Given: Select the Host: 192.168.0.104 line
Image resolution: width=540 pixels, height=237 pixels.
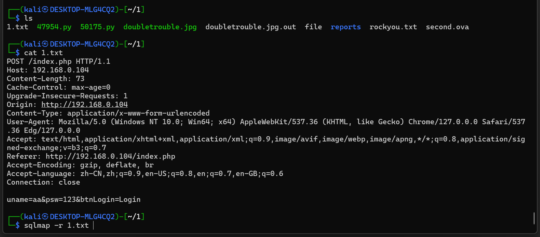Looking at the screenshot, I should click(x=48, y=70).
